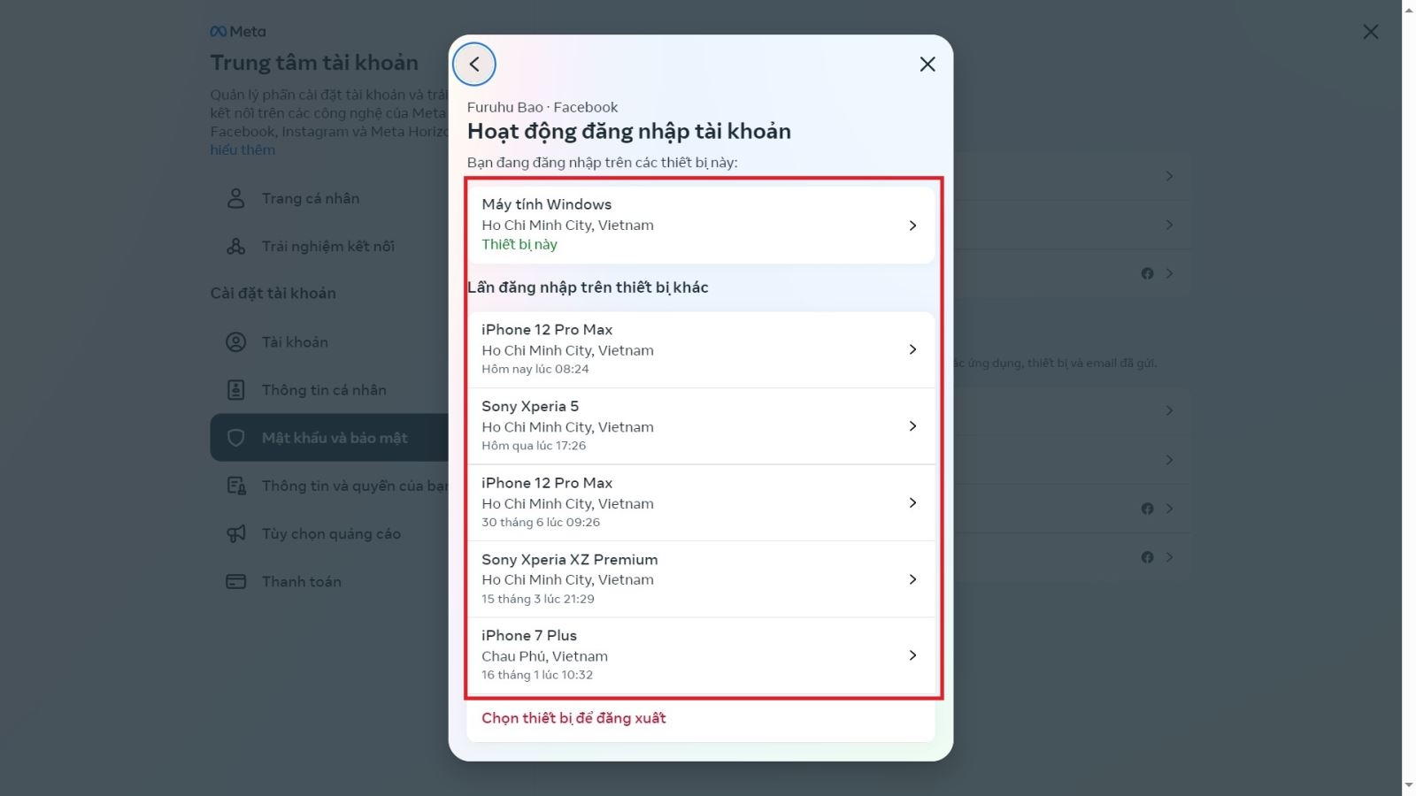The image size is (1416, 796).
Task: Click the Hôm qua lúc 17:26 timestamp
Action: (x=534, y=446)
